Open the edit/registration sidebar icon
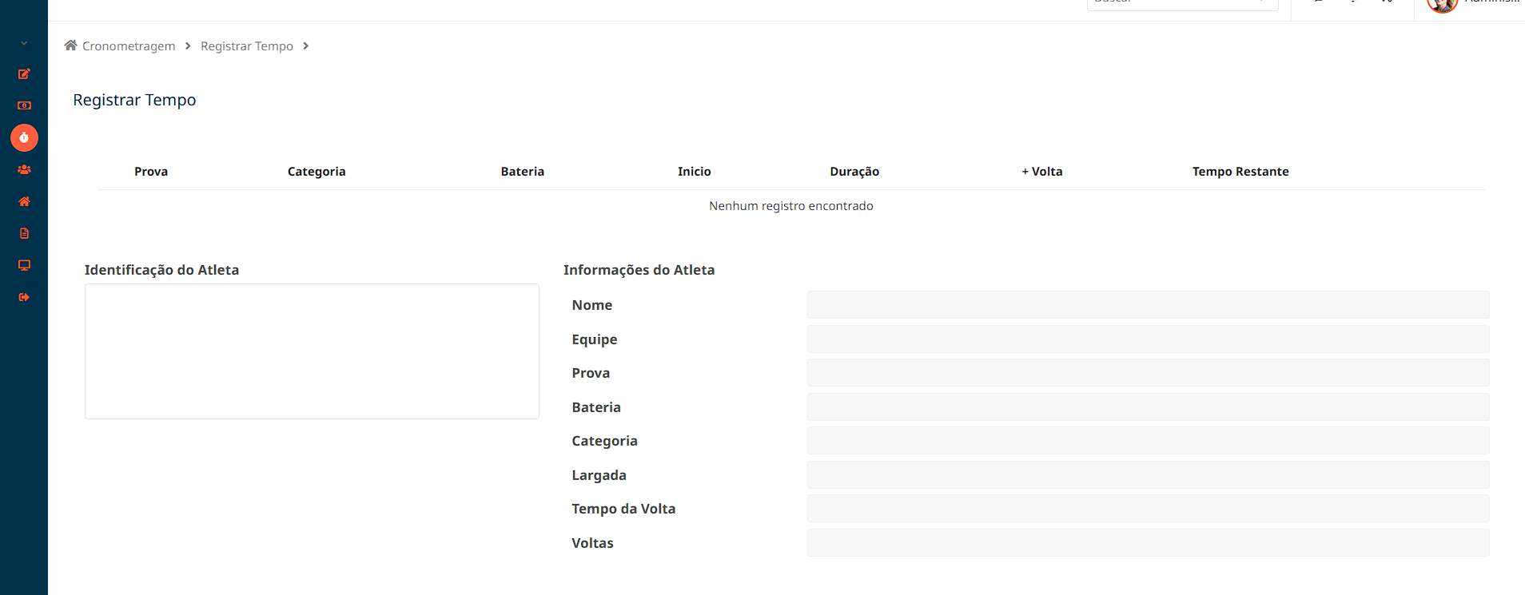This screenshot has height=595, width=1525. [24, 74]
